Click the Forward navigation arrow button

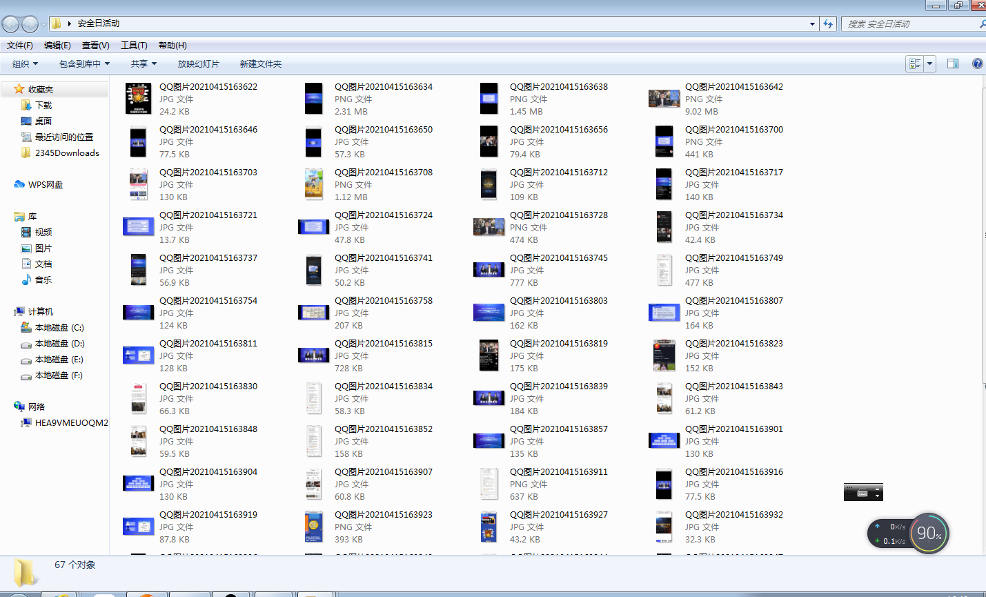(30, 24)
